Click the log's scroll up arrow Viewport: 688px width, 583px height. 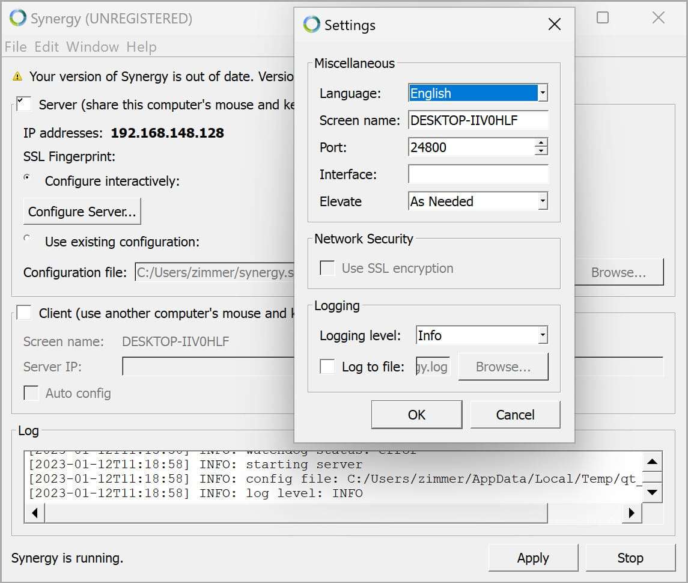[652, 462]
